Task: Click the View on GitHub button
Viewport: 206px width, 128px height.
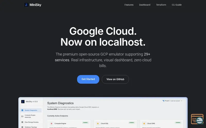Action: pyautogui.click(x=115, y=79)
